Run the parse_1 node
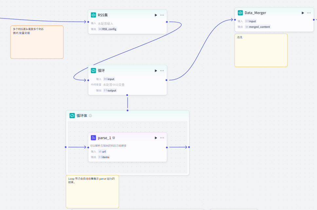317x210 pixels. [156, 138]
